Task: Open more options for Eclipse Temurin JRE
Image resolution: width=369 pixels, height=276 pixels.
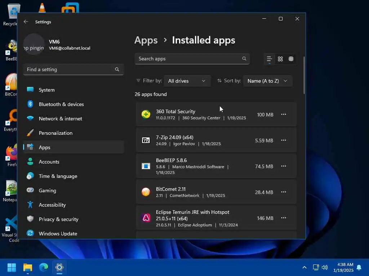Action: (x=284, y=218)
